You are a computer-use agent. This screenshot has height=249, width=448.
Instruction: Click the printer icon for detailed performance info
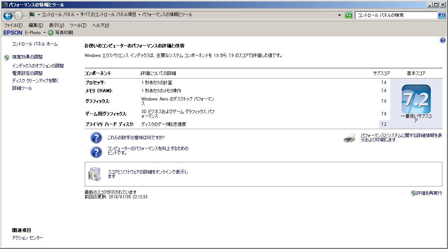349,138
